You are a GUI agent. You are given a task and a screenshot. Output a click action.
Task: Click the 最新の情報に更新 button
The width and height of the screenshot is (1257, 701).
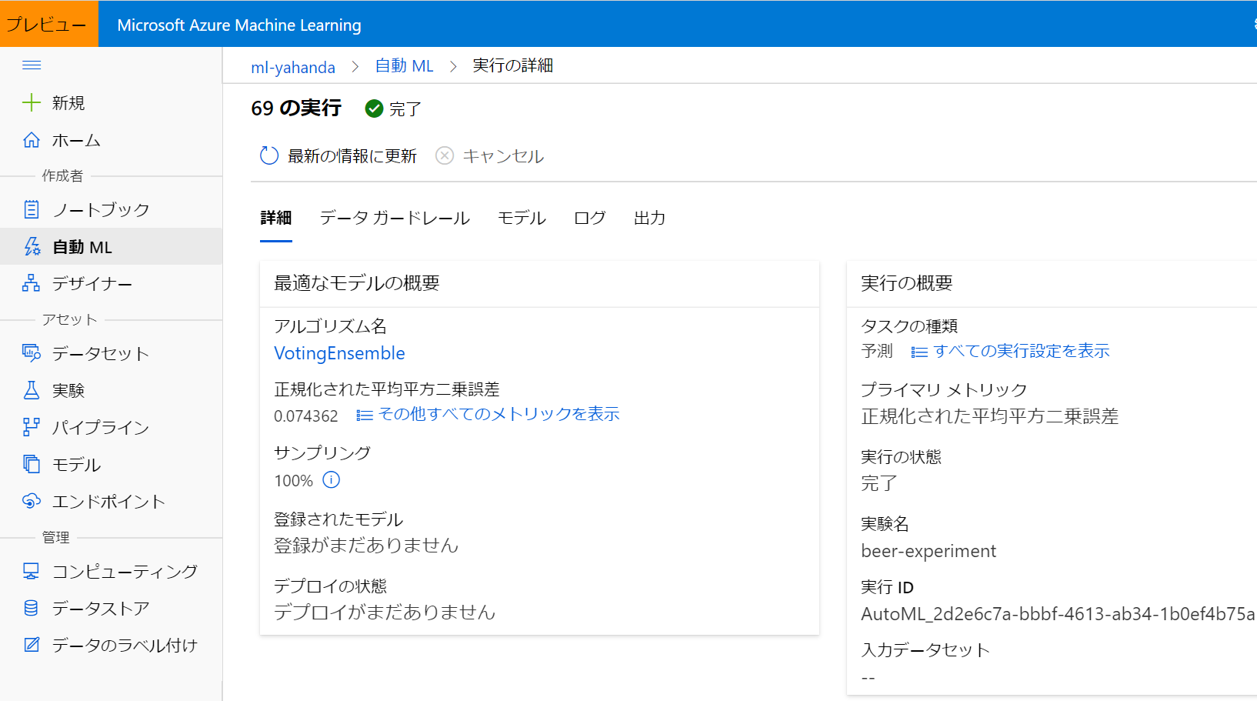pos(338,156)
